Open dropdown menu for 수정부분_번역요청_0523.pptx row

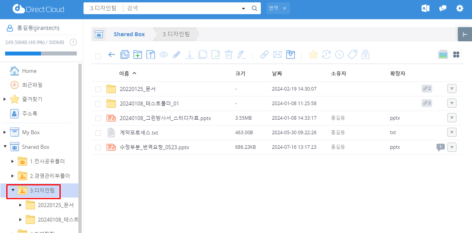tap(452, 148)
